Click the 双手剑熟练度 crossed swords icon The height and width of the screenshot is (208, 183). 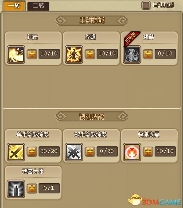click(x=74, y=152)
